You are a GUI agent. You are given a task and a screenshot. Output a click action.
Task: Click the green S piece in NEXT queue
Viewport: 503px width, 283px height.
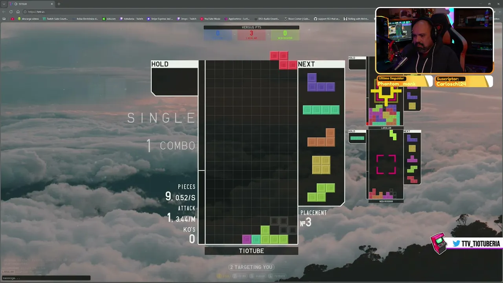click(321, 193)
